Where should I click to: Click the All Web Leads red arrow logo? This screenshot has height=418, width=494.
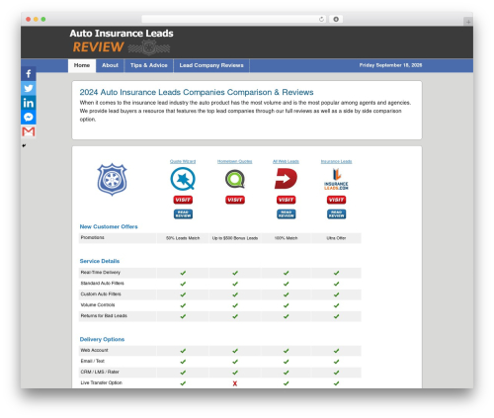pos(286,179)
